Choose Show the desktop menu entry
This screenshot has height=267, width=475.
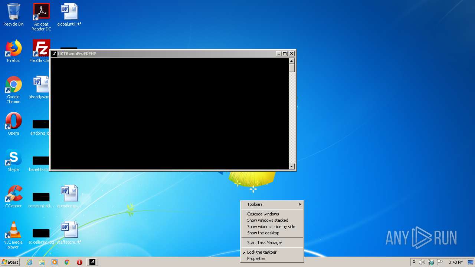[272, 233]
